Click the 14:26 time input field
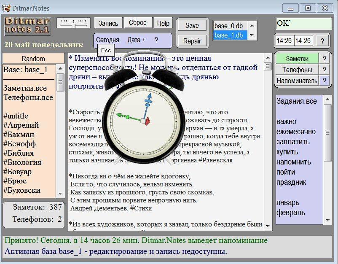The height and width of the screenshot is (264, 338). point(284,41)
